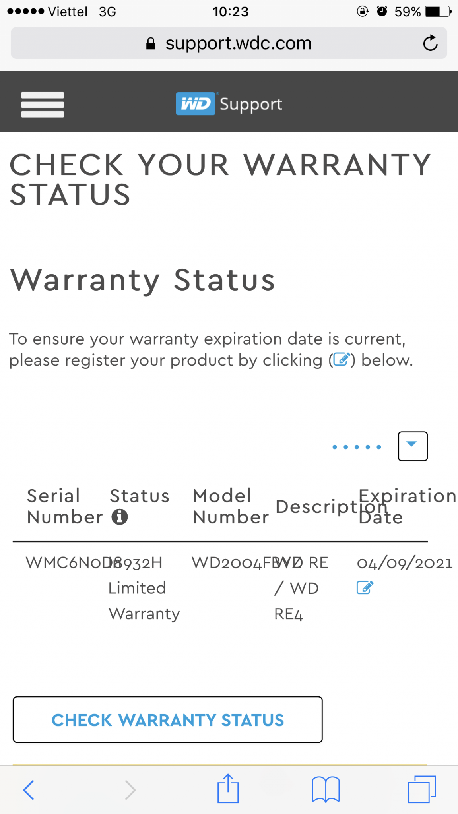Image resolution: width=458 pixels, height=814 pixels.
Task: Go back to previous page
Action: pyautogui.click(x=29, y=789)
